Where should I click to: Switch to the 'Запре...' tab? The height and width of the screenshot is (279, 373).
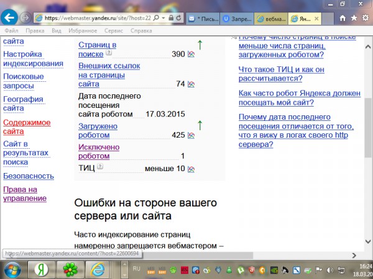coord(237,19)
